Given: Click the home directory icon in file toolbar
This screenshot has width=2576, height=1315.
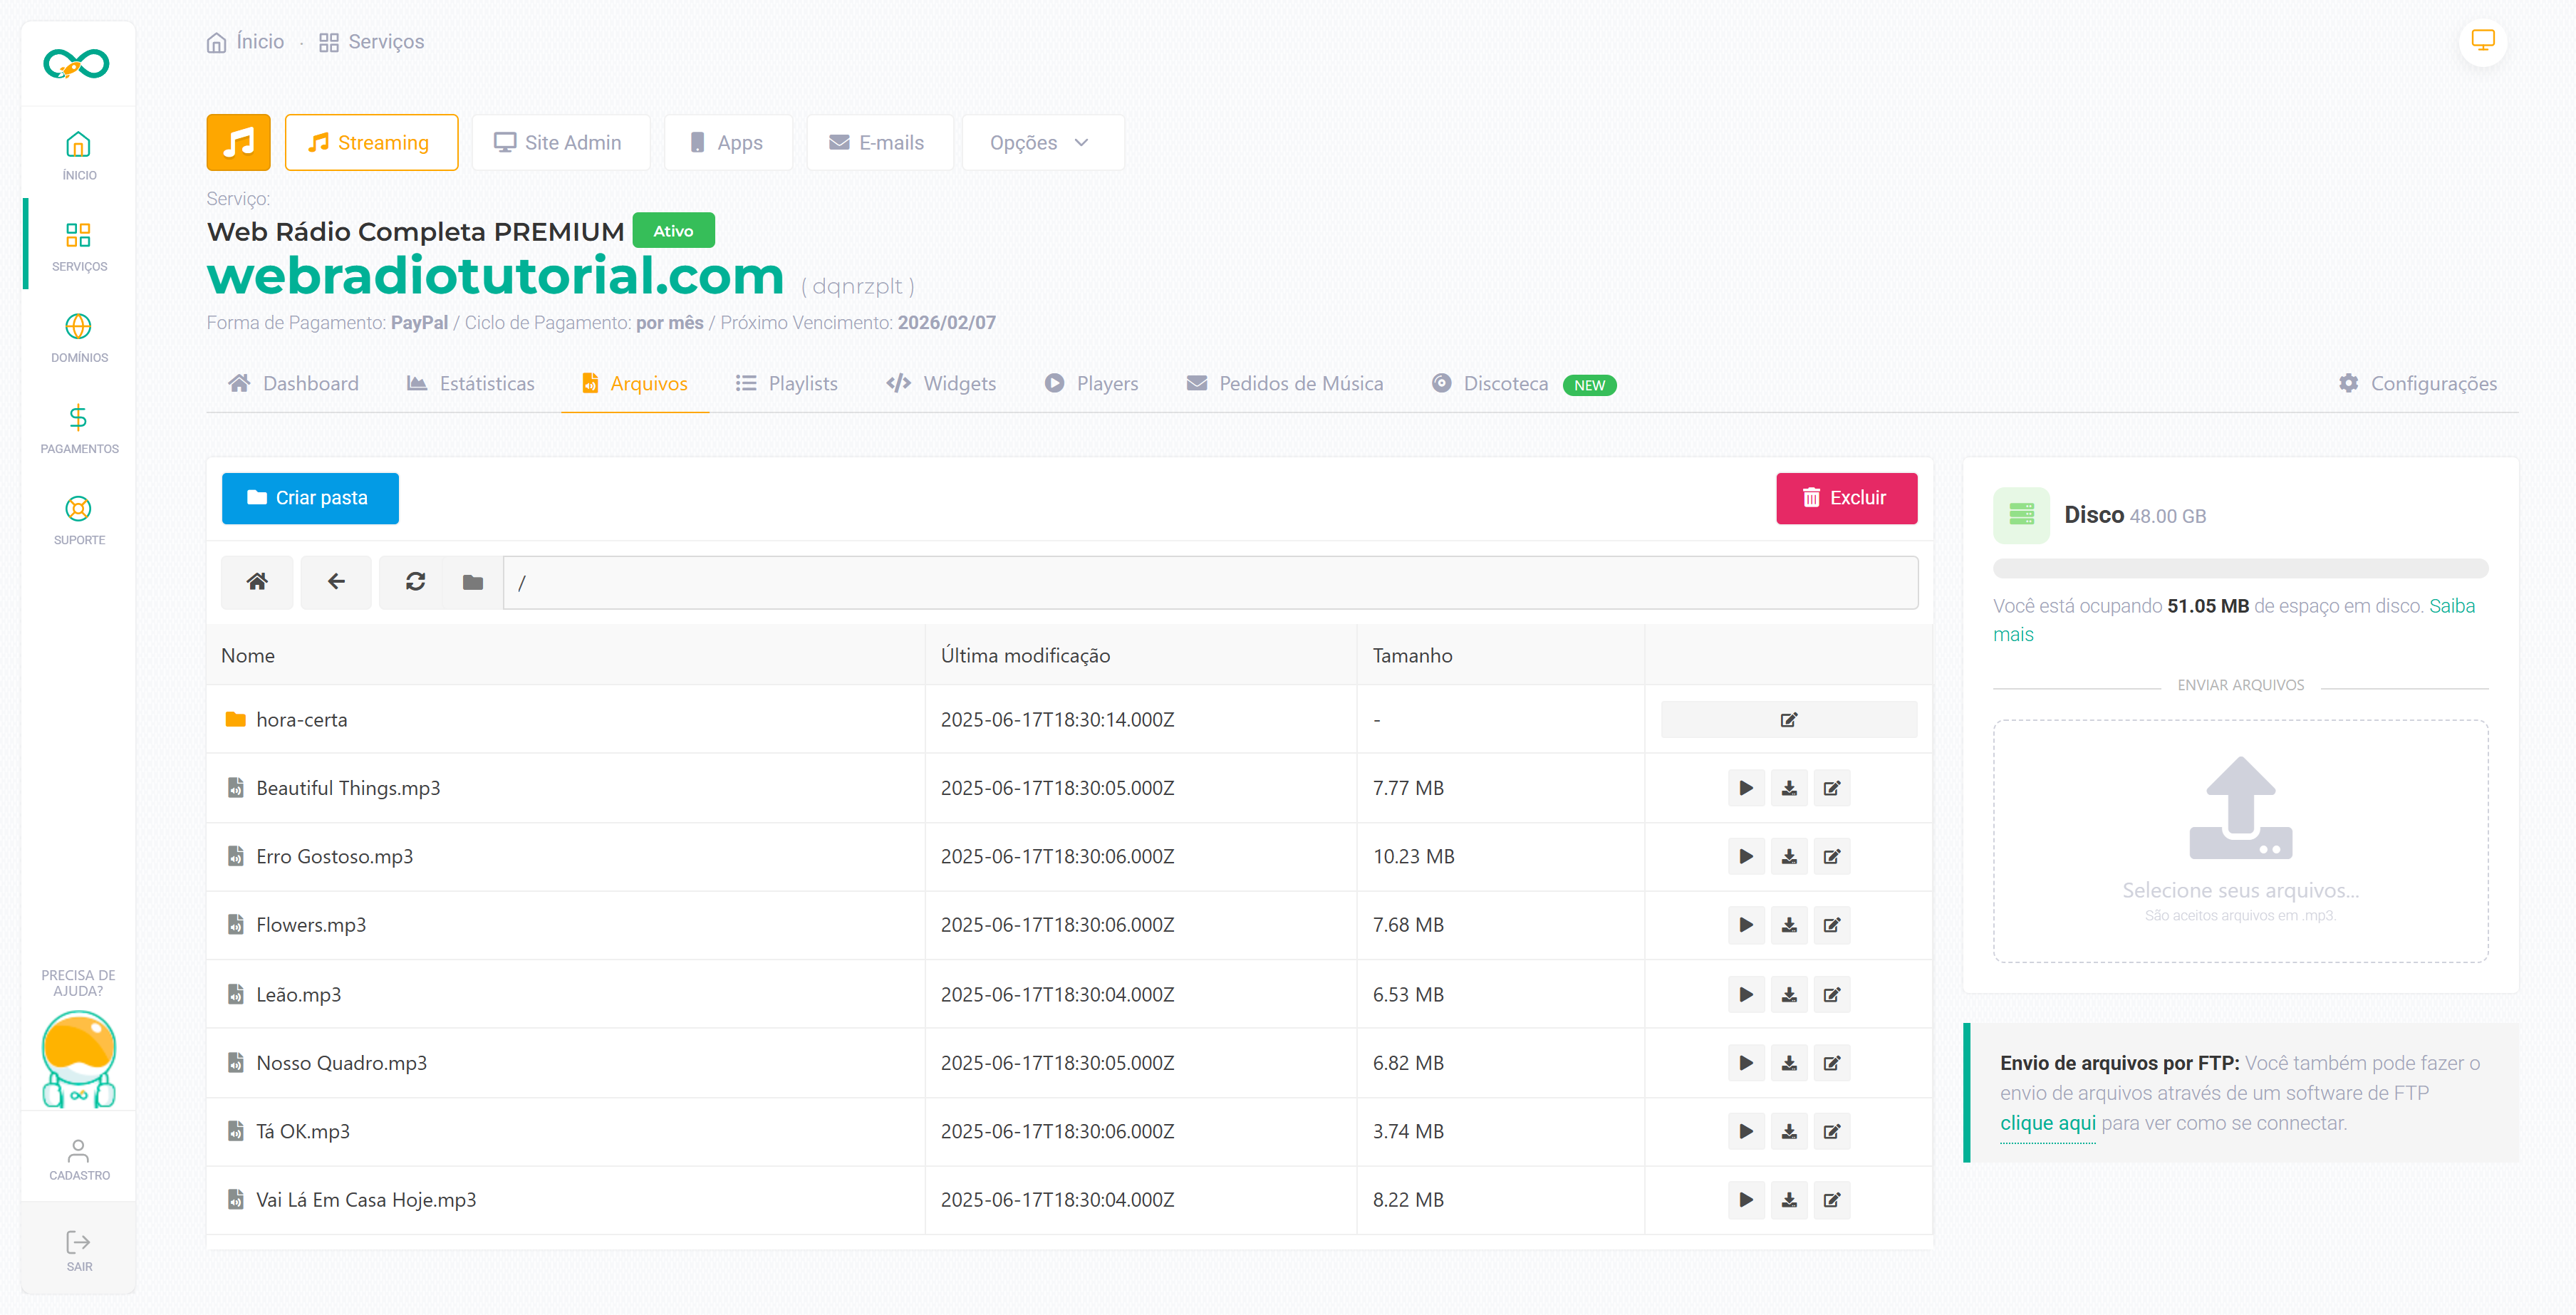Looking at the screenshot, I should coord(257,582).
